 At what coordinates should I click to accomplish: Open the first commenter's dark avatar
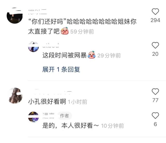point(15,16)
